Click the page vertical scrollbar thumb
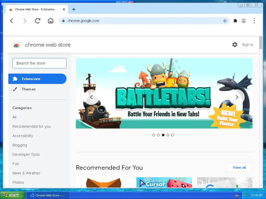This screenshot has width=266, height=199. pos(261,43)
